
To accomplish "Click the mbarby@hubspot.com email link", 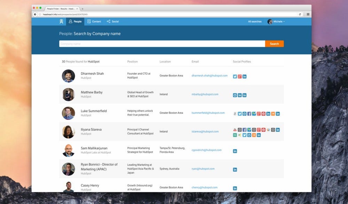I will tap(205, 94).
